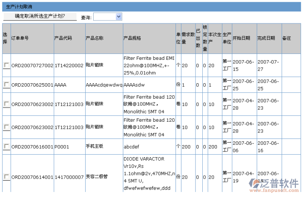Screen dimensions: 303x197
Task: Click the 完成日期 column header
Action: 266,38
